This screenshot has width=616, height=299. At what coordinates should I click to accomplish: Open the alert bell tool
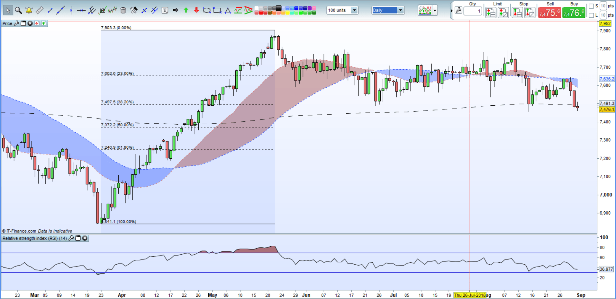[x=29, y=11]
